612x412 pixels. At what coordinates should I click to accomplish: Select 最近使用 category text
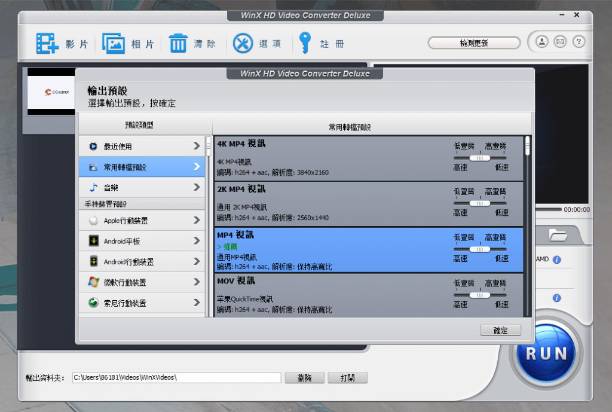(118, 147)
